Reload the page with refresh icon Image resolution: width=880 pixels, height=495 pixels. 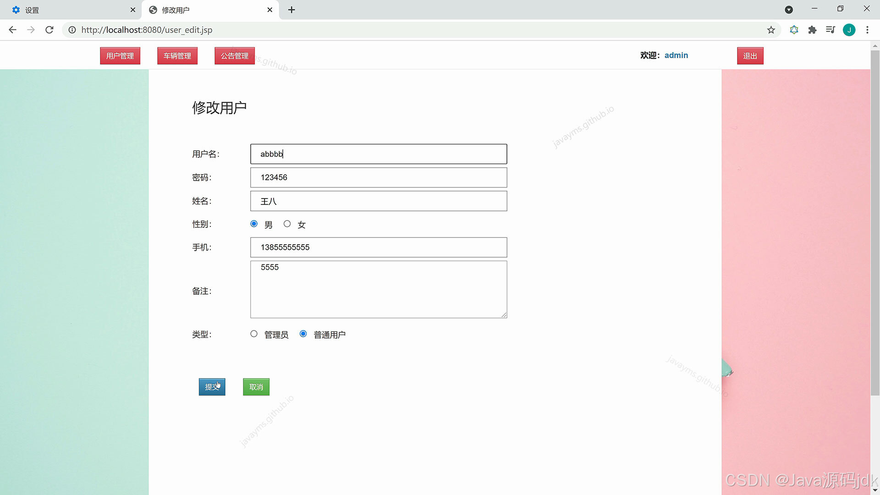click(x=49, y=30)
